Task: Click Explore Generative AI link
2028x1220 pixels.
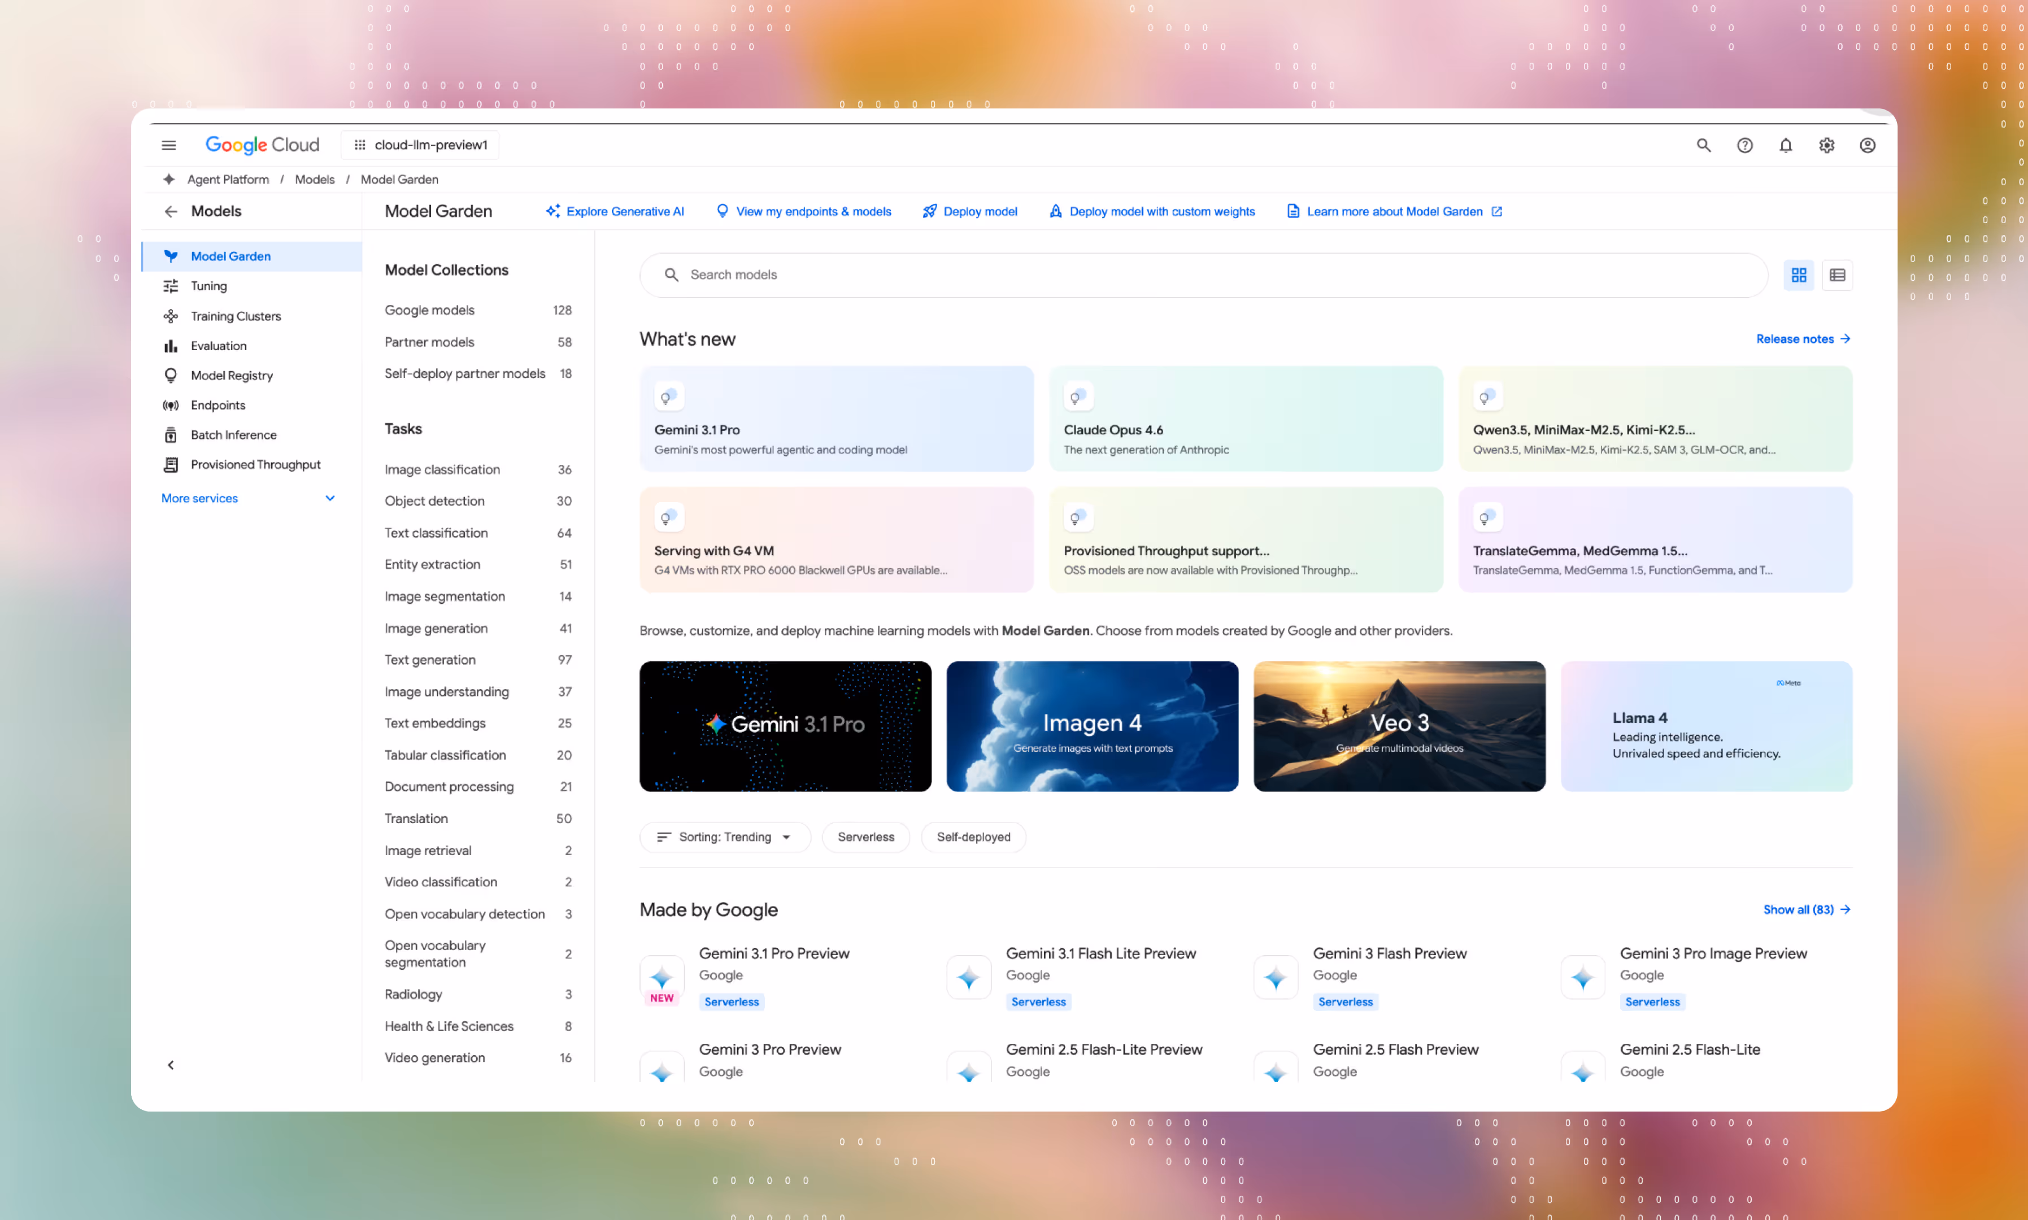Action: [x=615, y=211]
